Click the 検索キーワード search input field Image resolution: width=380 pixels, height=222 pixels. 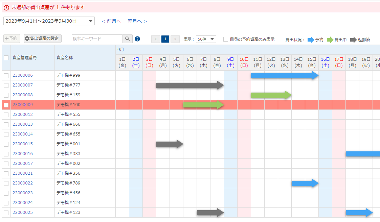(97, 39)
